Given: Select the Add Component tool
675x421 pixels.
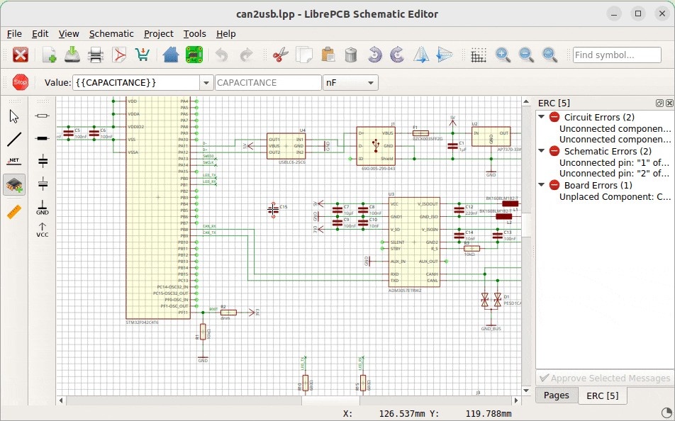Looking at the screenshot, I should click(x=13, y=184).
